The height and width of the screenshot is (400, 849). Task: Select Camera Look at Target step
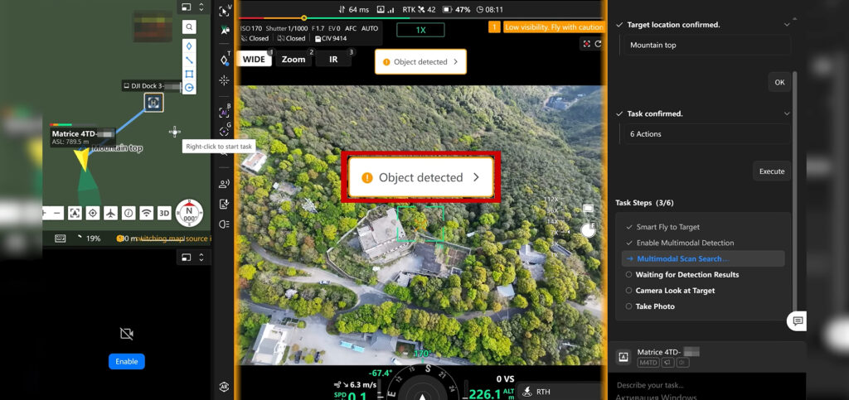click(x=675, y=291)
